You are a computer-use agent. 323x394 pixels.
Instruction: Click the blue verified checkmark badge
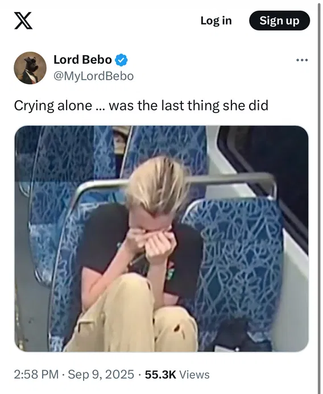coord(121,60)
